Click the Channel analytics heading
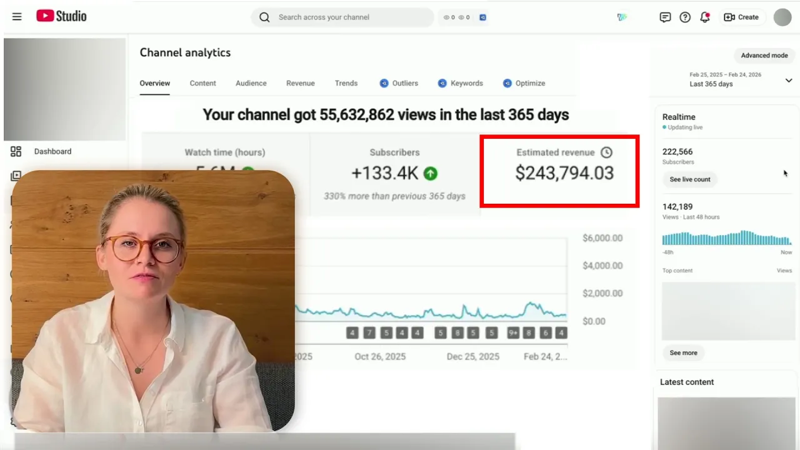The height and width of the screenshot is (450, 800). pos(185,53)
